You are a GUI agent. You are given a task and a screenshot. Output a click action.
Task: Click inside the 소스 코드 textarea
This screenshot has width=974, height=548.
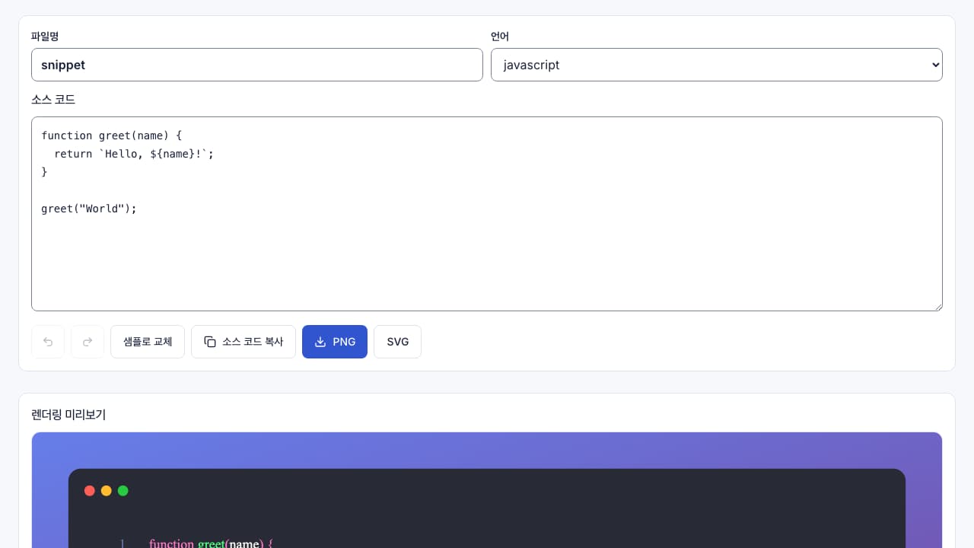(x=487, y=214)
